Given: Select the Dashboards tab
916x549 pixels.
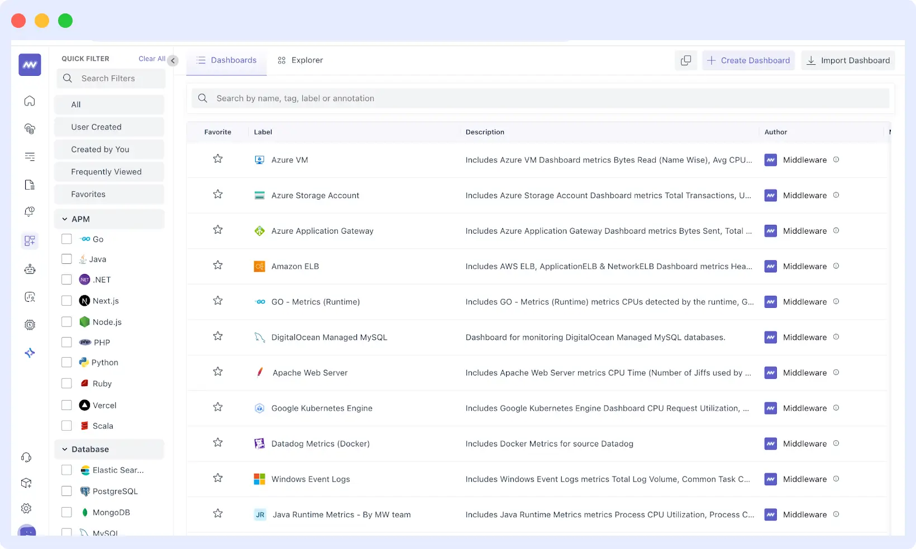Looking at the screenshot, I should point(227,60).
